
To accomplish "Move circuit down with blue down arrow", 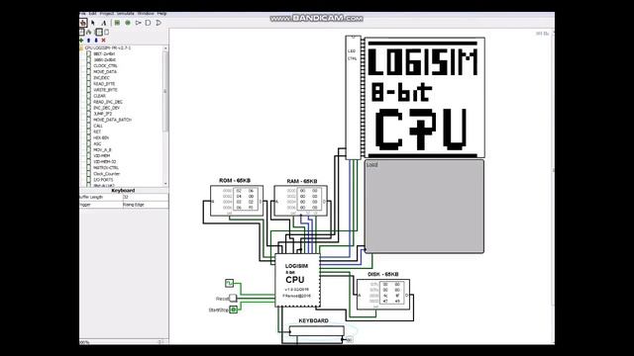I will [96, 41].
